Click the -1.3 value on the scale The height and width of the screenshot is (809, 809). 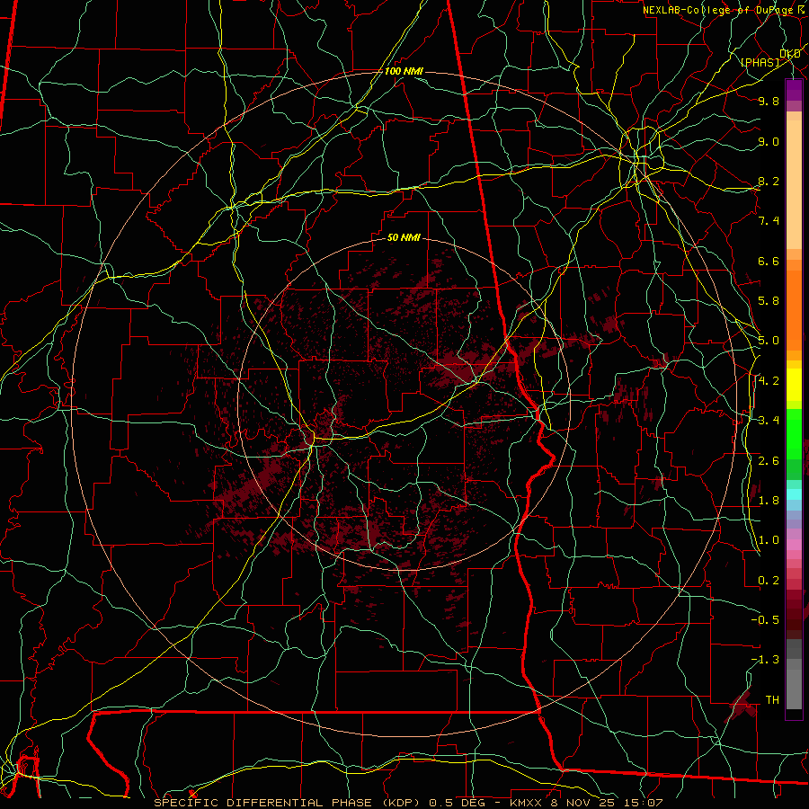click(x=765, y=660)
